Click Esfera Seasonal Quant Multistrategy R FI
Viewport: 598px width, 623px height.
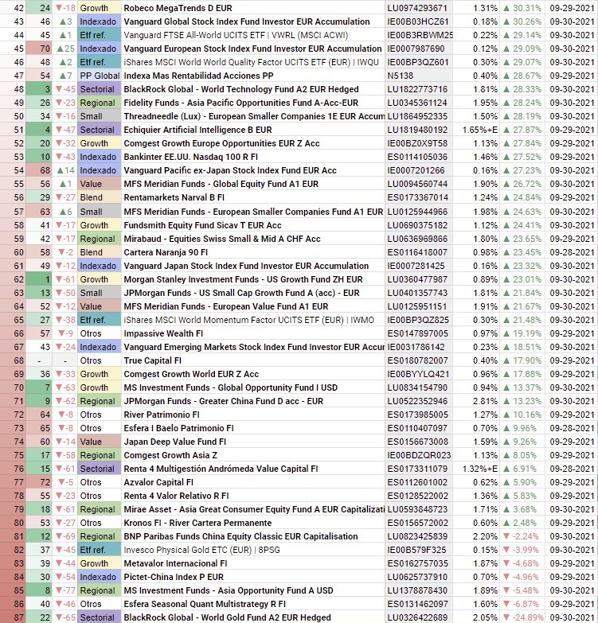(205, 603)
